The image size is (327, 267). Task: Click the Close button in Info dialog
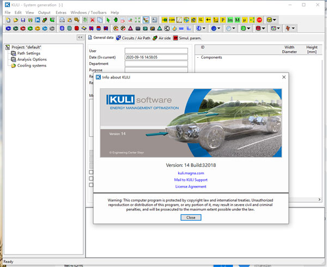click(191, 217)
